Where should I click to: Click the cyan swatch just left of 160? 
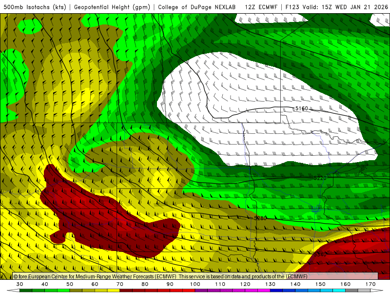pos(339,291)
